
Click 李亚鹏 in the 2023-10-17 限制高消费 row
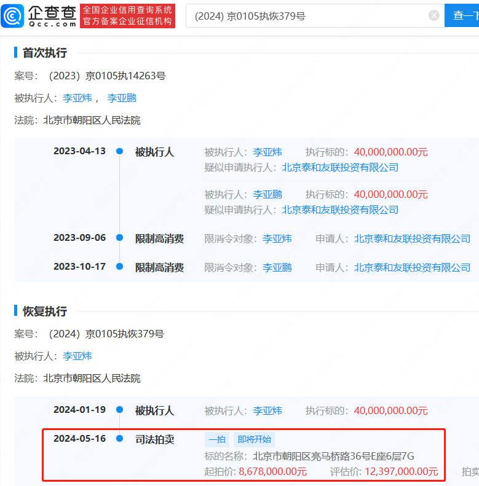tap(277, 267)
